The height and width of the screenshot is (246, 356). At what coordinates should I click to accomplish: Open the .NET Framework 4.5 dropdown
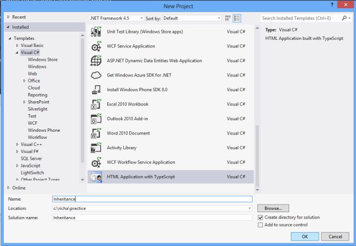pyautogui.click(x=116, y=19)
